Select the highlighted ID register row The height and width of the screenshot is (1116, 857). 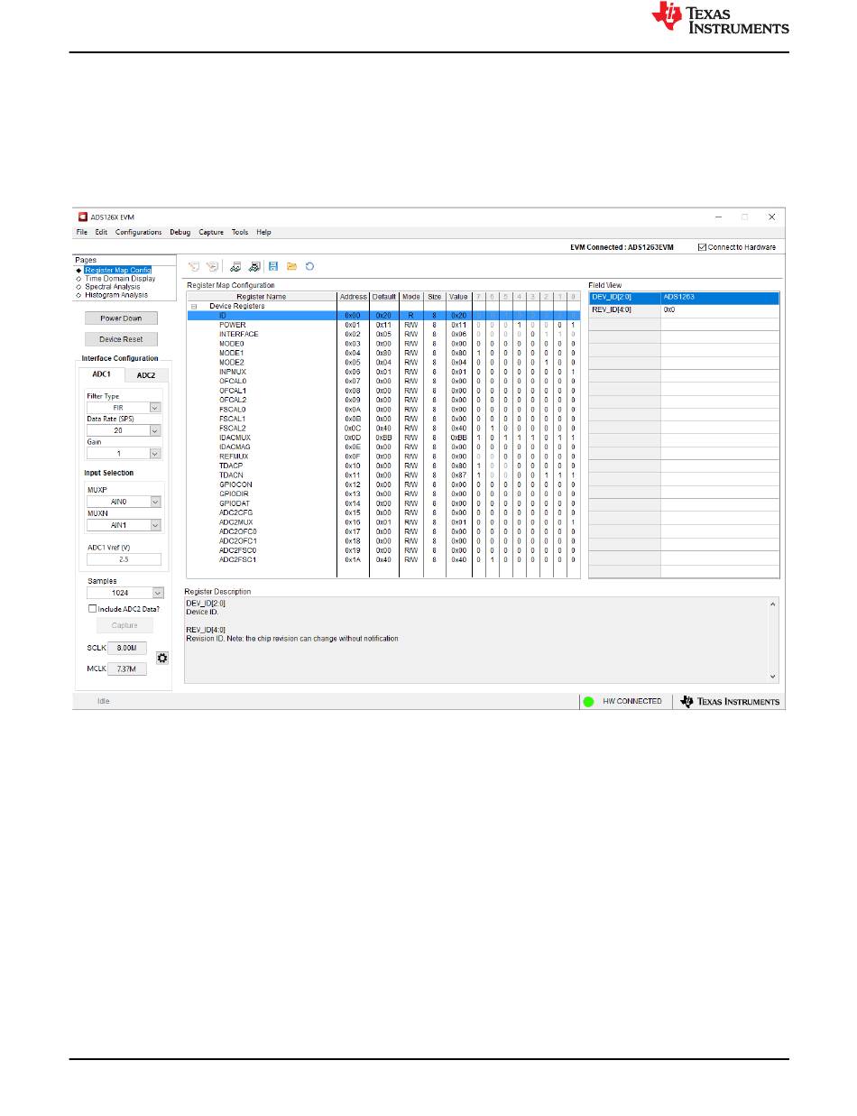click(382, 316)
